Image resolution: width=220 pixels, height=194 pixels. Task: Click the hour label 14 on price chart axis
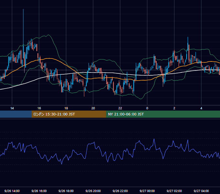pyautogui.click(x=12, y=108)
